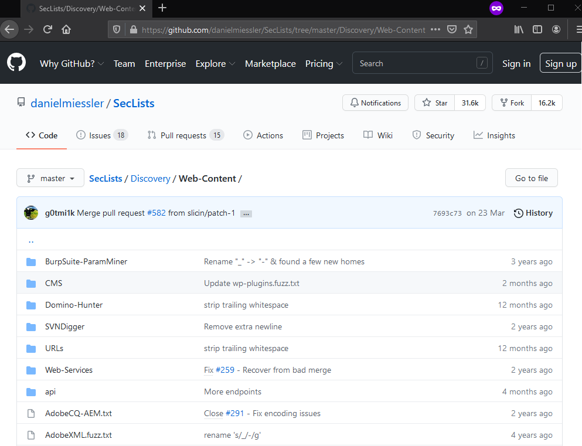
Task: Click the AdobeCQ-AEM.txt file icon
Action: click(x=31, y=413)
